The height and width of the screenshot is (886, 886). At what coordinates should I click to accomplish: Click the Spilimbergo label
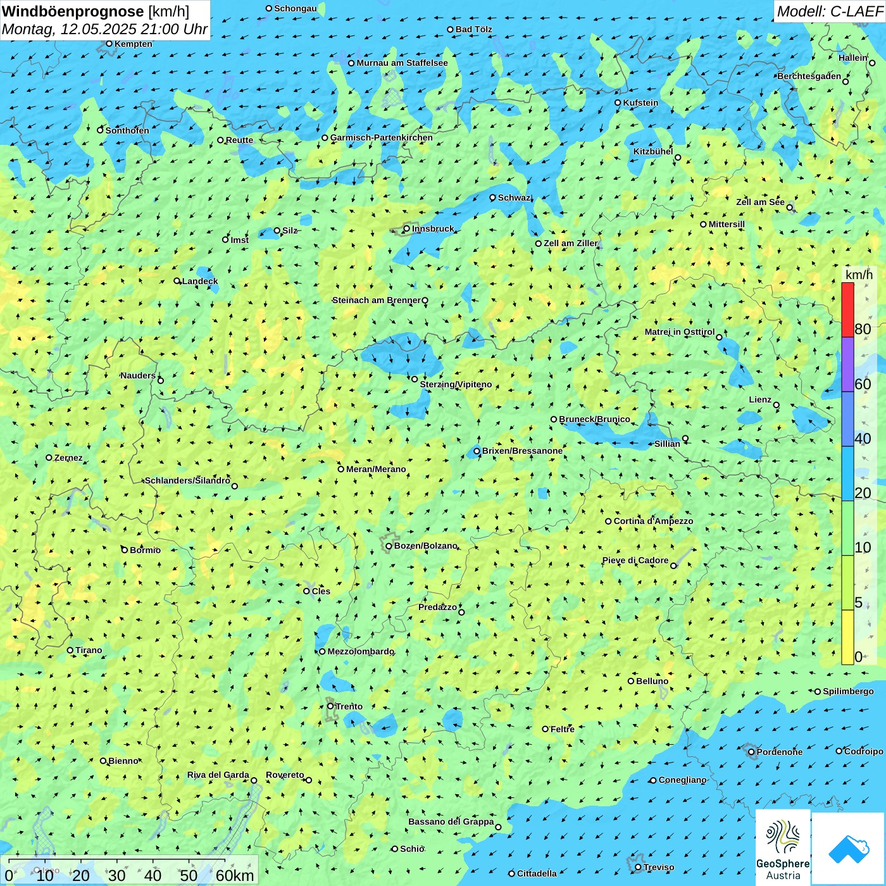pos(848,691)
